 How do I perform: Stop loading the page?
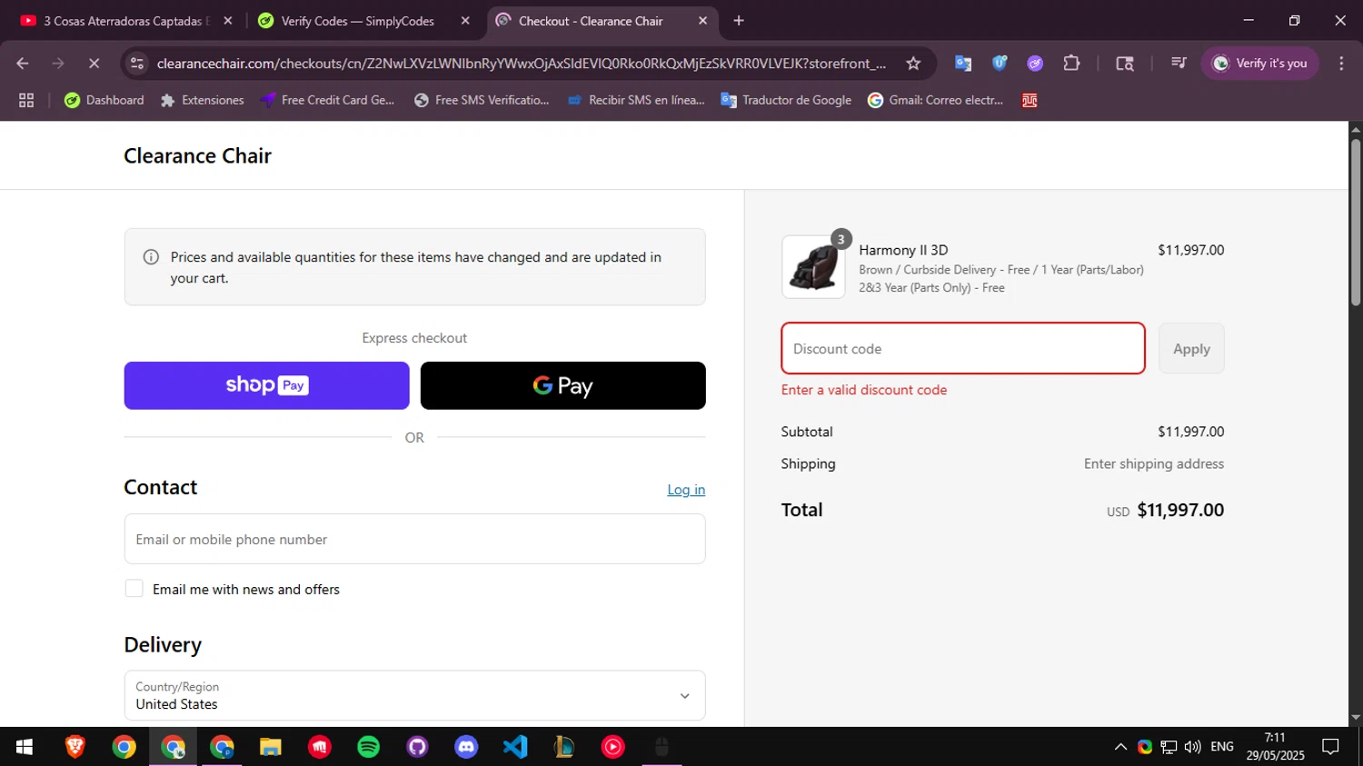coord(94,64)
